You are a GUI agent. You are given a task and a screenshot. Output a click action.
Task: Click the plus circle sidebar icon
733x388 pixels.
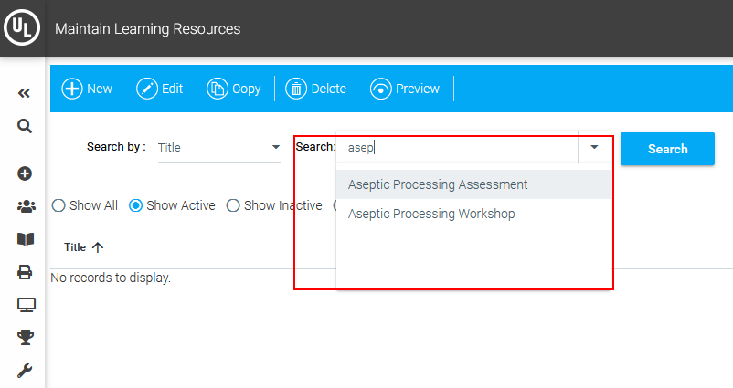tap(25, 173)
